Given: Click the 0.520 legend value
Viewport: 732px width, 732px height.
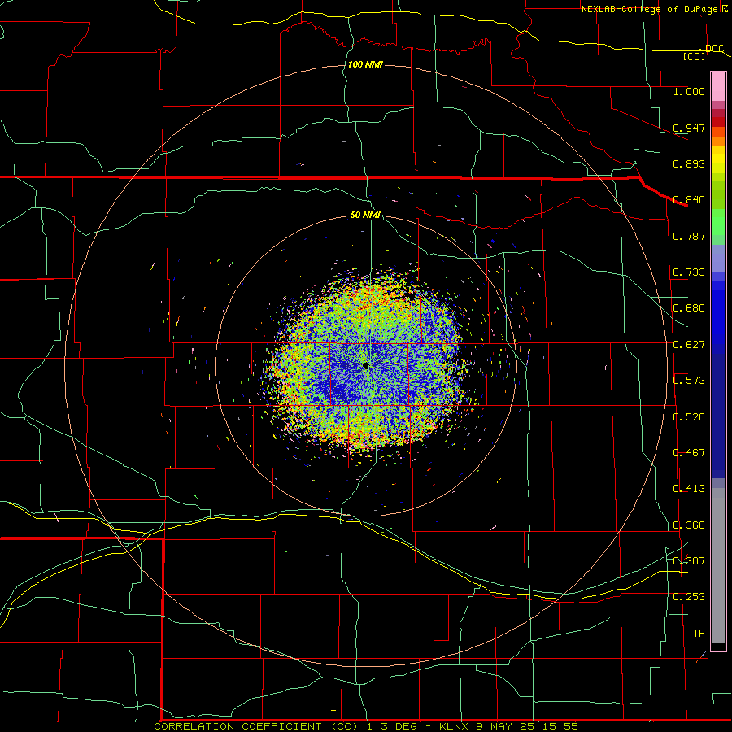Looking at the screenshot, I should pyautogui.click(x=689, y=417).
